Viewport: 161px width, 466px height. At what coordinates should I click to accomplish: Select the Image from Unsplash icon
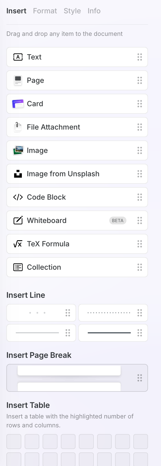point(18,174)
